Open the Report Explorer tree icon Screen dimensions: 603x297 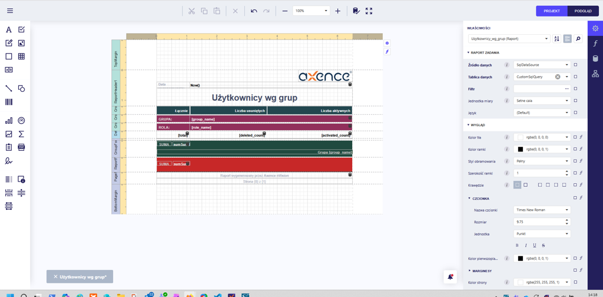coord(595,74)
